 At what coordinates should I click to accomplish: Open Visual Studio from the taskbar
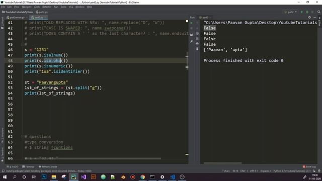pyautogui.click(x=84, y=177)
